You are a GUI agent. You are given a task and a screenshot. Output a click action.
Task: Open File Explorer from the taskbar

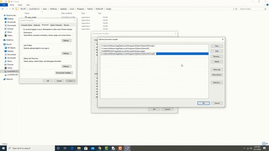[x=79, y=148]
